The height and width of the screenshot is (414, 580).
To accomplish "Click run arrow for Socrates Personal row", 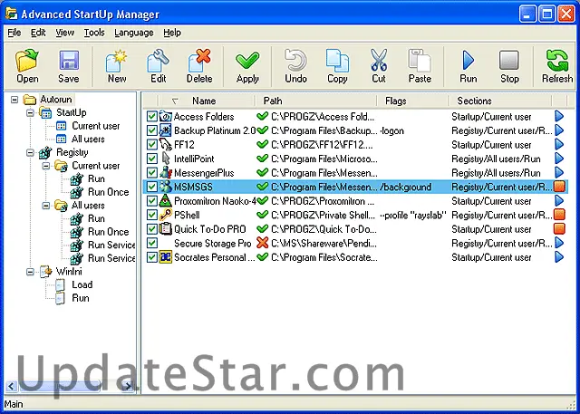I will [x=559, y=257].
